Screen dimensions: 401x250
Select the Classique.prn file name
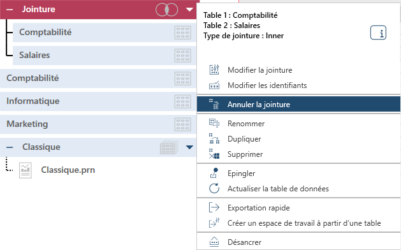click(68, 170)
